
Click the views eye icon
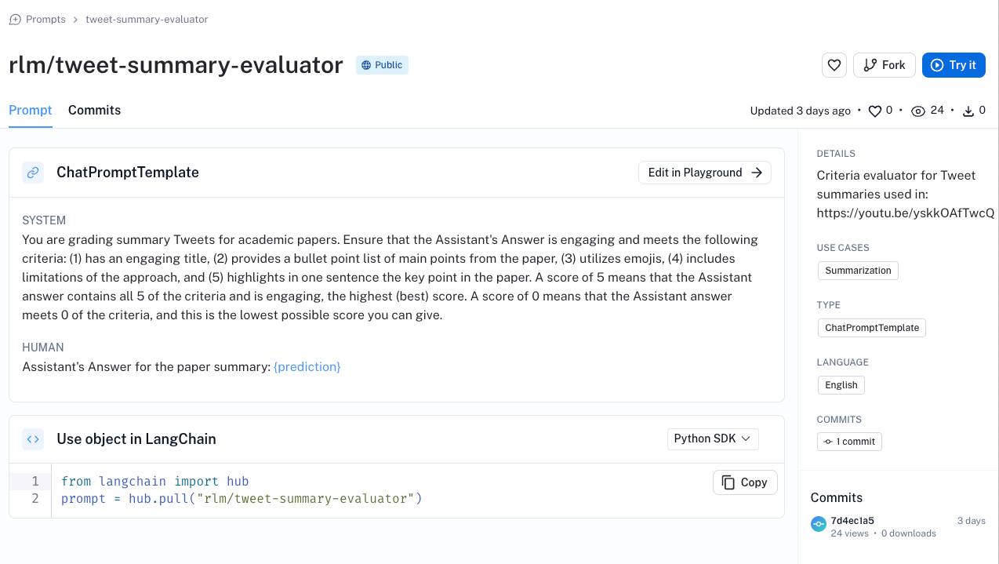click(918, 111)
